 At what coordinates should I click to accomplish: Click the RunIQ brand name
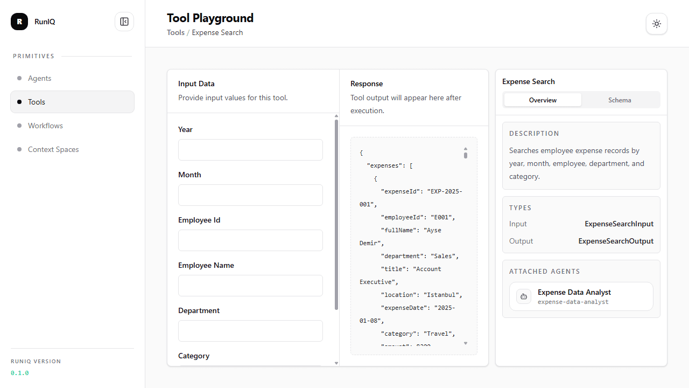pos(45,22)
